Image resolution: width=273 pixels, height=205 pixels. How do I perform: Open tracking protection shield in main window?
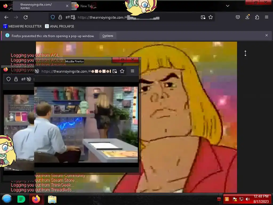53,17
